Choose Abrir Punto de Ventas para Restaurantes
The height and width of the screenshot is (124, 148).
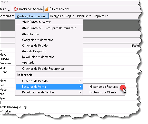pyautogui.click(x=49, y=28)
